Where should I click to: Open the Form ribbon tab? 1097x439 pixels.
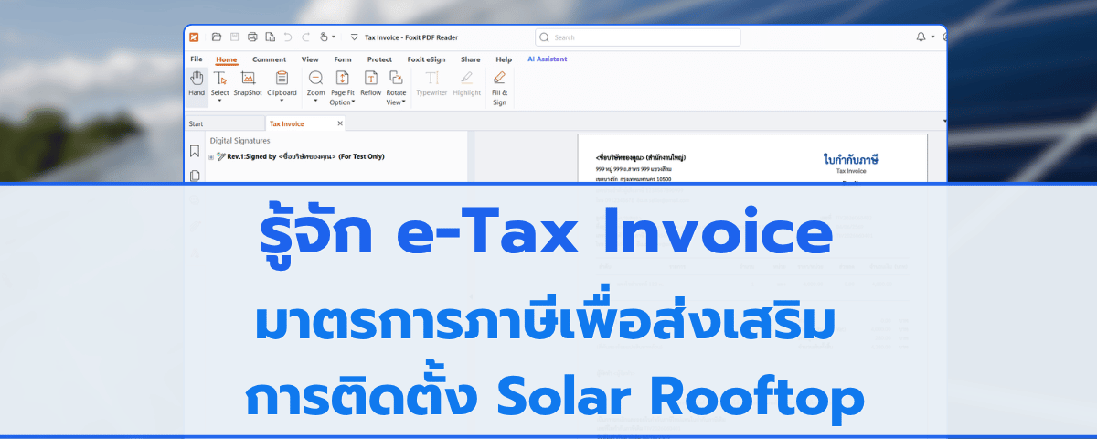343,59
